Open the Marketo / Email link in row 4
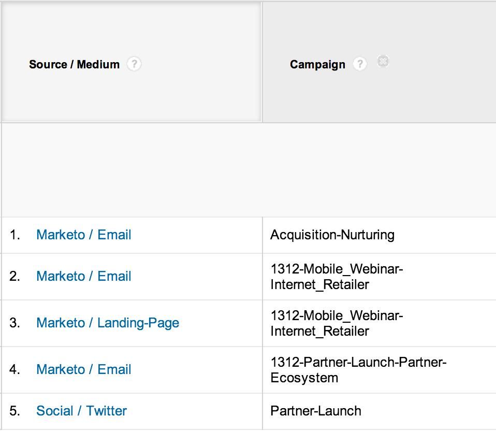Screen dimensions: 496x431 coord(83,369)
